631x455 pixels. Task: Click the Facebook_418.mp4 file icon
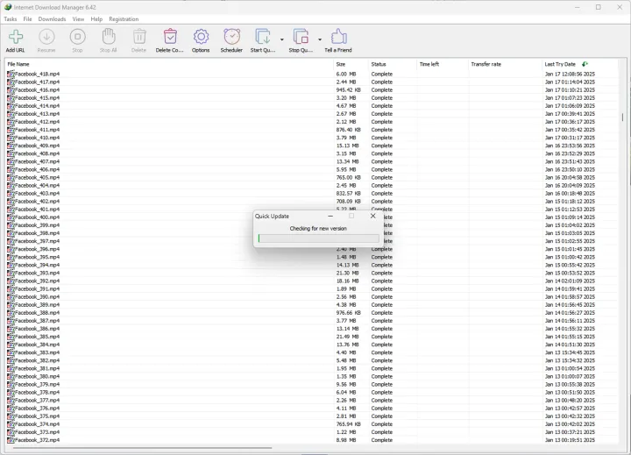click(11, 75)
